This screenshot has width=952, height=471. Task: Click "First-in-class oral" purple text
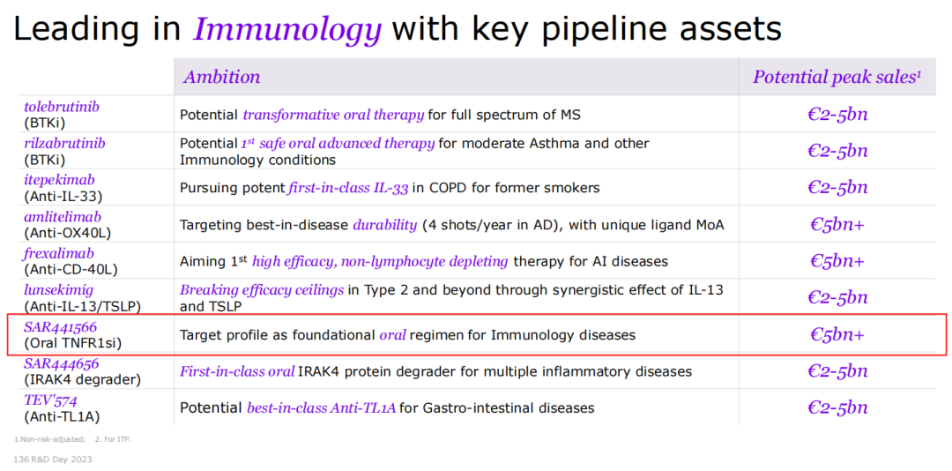[237, 371]
